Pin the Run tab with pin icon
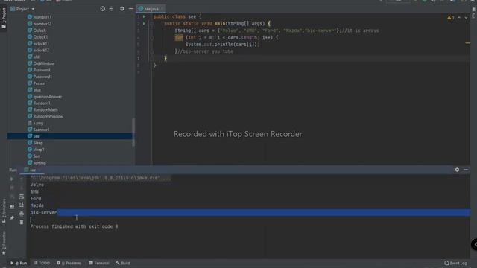The width and height of the screenshot is (477, 268). click(12, 218)
